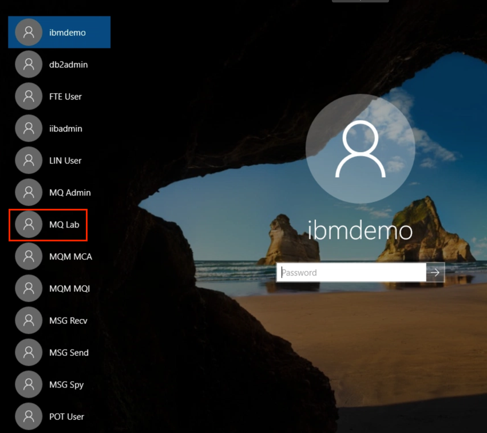Click the LIN User avatar icon
487x433 pixels.
29,160
